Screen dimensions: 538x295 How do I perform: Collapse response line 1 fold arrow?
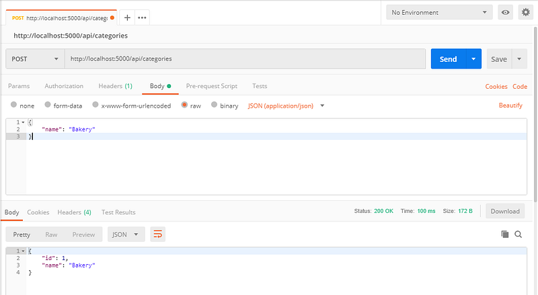(x=23, y=251)
